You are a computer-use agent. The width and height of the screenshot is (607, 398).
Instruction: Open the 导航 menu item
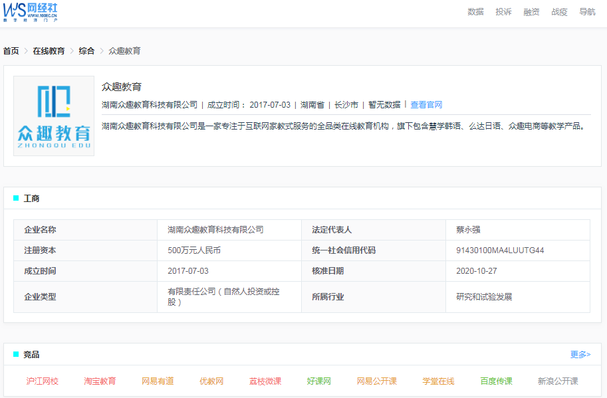click(587, 12)
